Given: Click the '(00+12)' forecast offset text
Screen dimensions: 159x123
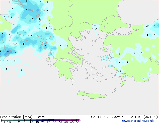Looking at the screenshot, I should [151, 117].
